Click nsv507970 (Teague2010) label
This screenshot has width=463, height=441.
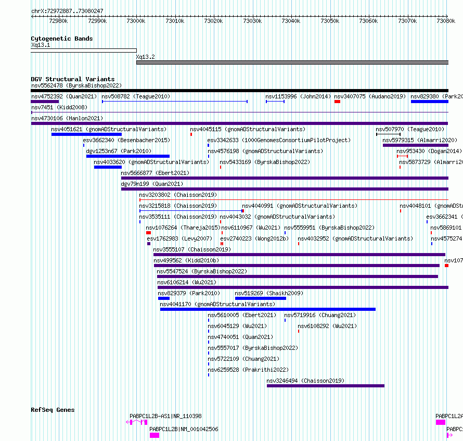(x=410, y=130)
